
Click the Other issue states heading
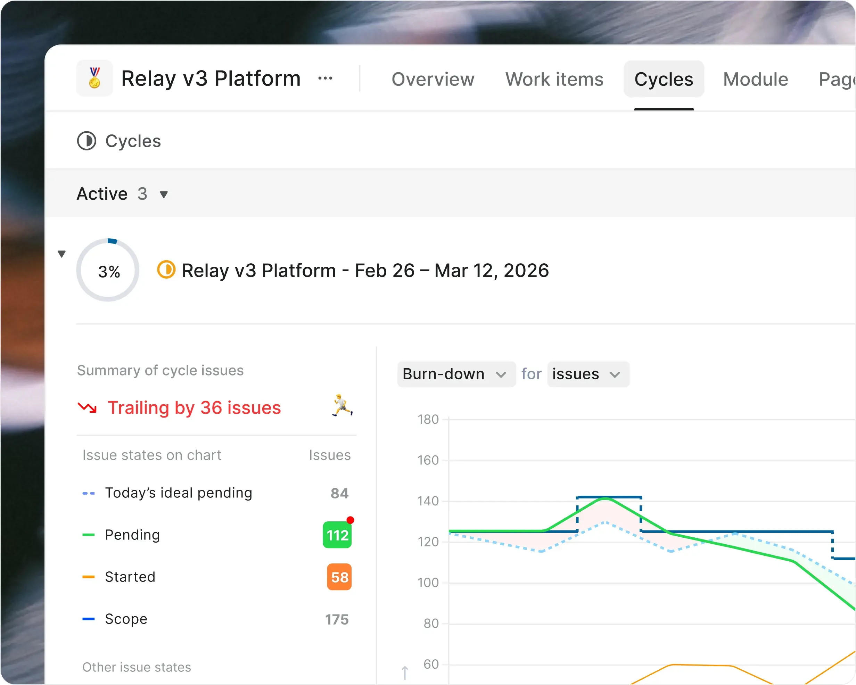[x=137, y=667]
